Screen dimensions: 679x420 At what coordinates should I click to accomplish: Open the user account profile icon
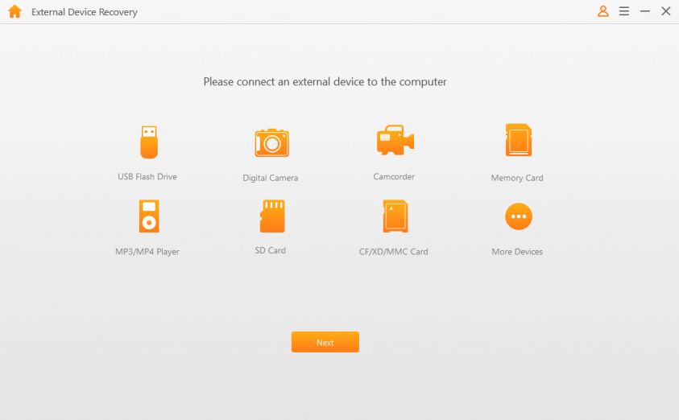[x=602, y=11]
